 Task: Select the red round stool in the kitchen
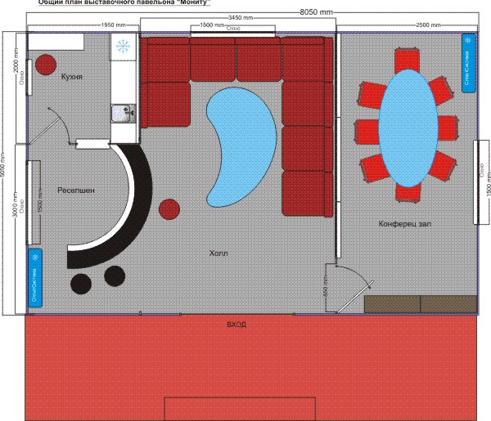click(46, 65)
